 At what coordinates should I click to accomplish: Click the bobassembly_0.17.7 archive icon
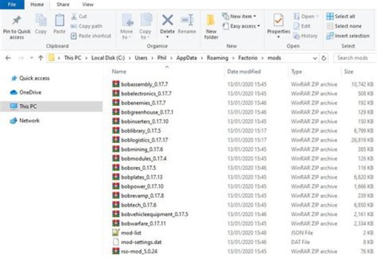[x=116, y=84]
